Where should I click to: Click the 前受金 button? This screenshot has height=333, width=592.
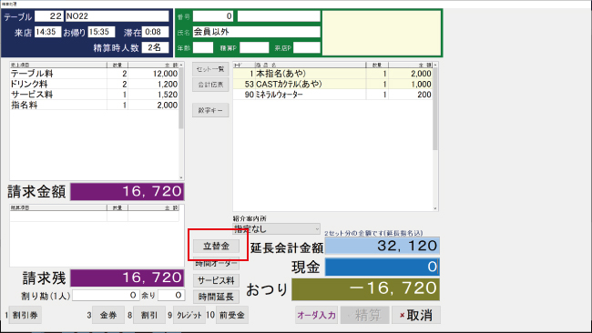click(232, 315)
